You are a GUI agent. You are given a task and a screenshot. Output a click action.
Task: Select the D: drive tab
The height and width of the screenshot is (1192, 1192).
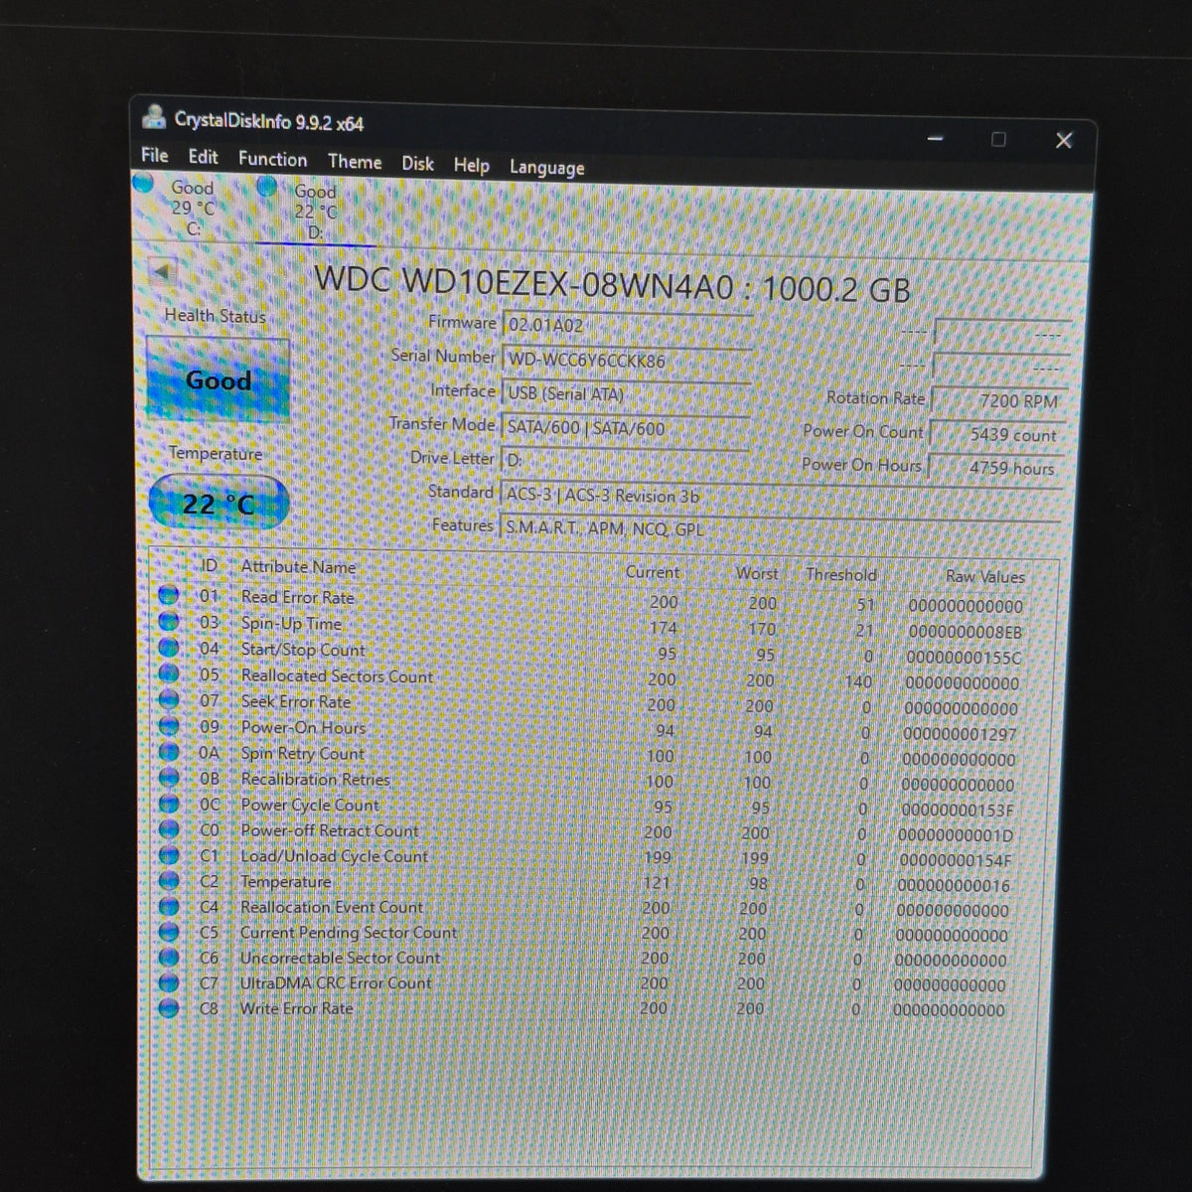314,212
